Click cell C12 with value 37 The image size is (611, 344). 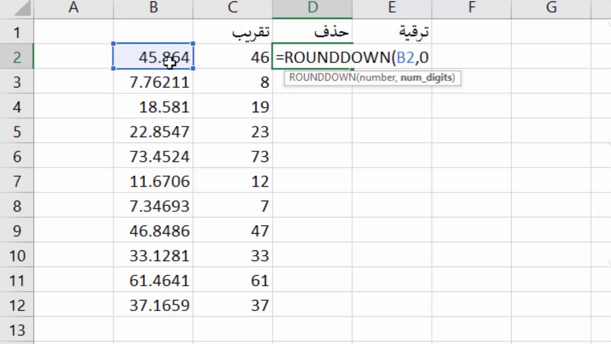click(x=232, y=305)
